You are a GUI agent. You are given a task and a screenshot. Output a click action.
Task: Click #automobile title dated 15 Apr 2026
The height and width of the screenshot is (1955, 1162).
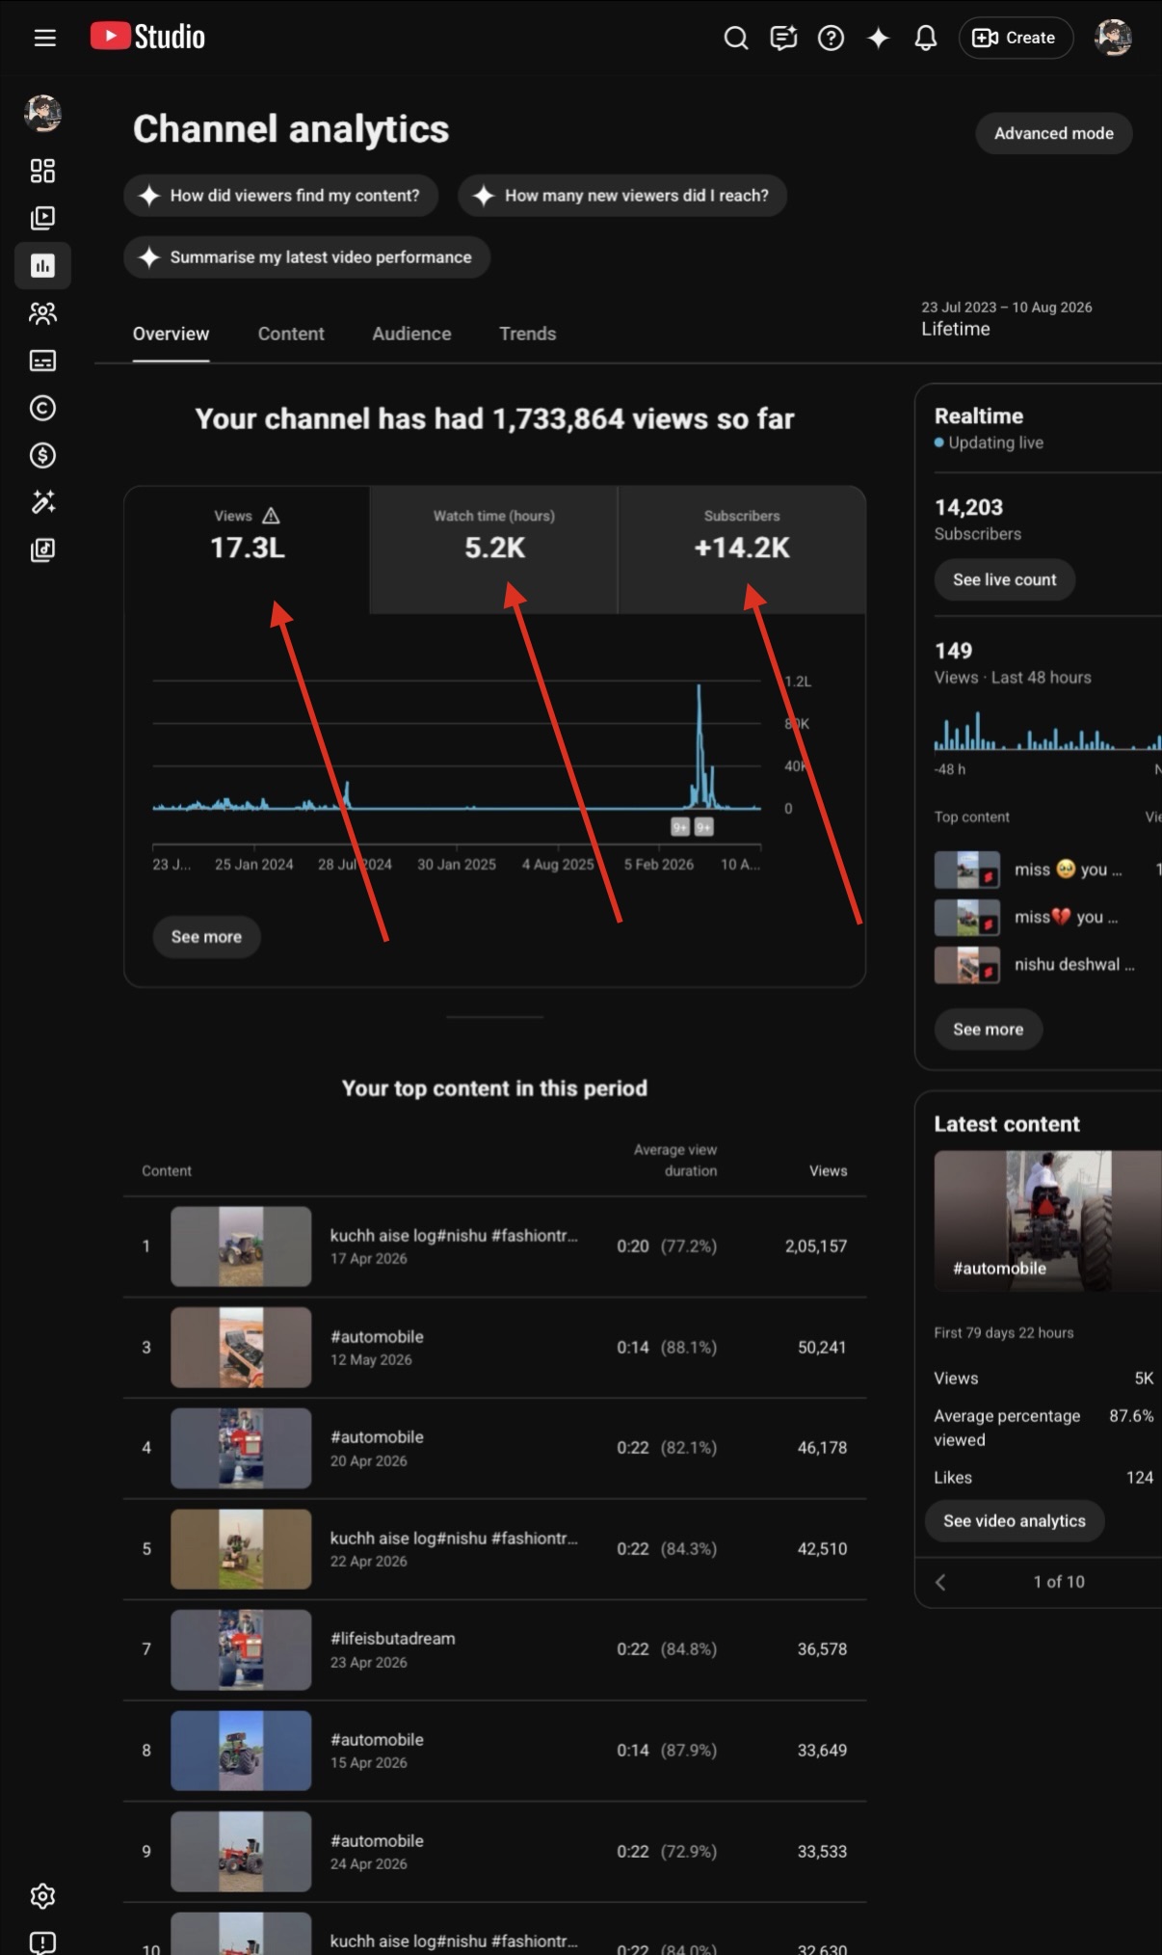(x=377, y=1740)
